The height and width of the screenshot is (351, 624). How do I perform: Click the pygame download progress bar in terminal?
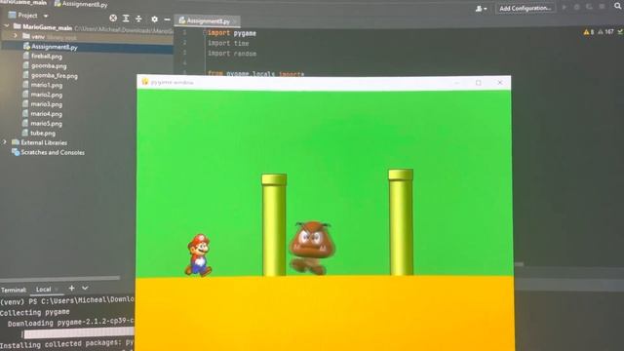tap(79, 333)
